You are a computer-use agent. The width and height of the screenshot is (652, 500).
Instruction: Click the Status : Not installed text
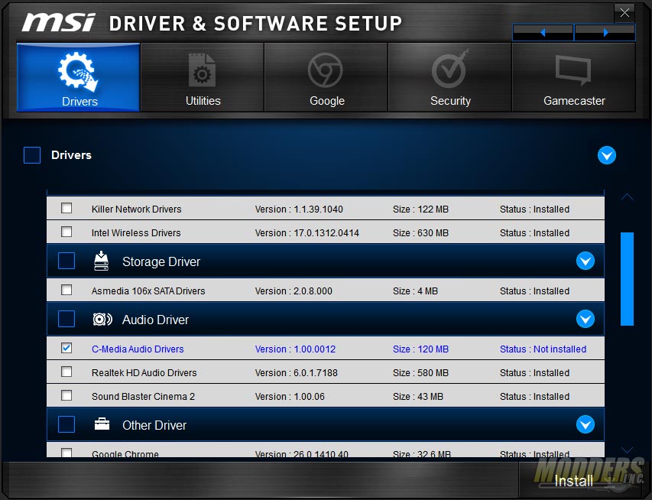543,349
